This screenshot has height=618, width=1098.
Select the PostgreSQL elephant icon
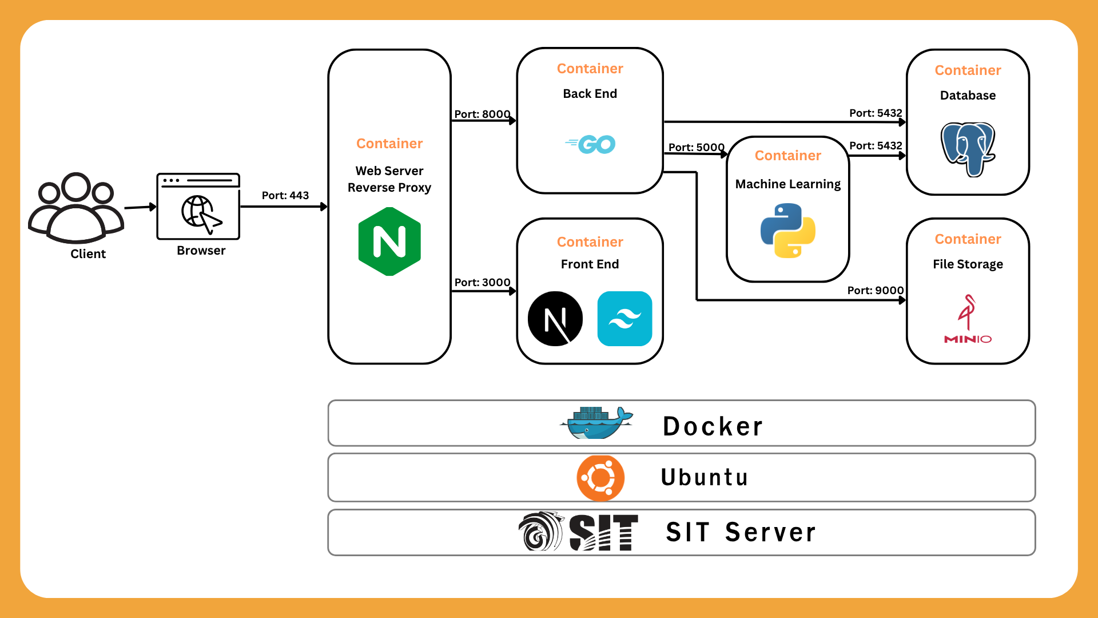click(968, 149)
